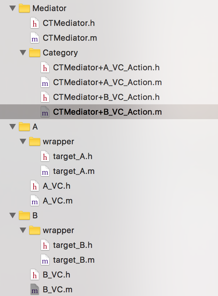The image size is (218, 296).
Task: Select the highlighted CTMediator+B_VC_Action.m row
Action: (x=109, y=112)
